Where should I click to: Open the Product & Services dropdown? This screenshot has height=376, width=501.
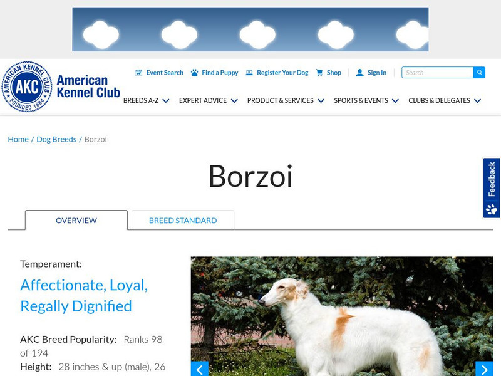coord(286,100)
